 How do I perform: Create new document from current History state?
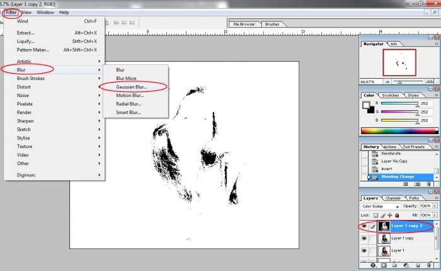(x=405, y=184)
